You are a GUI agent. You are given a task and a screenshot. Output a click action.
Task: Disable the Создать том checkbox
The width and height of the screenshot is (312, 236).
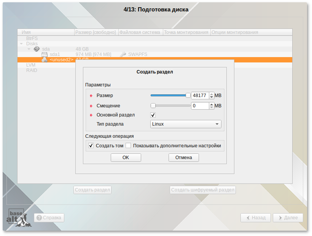[x=91, y=145]
